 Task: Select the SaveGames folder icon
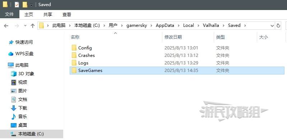74,70
